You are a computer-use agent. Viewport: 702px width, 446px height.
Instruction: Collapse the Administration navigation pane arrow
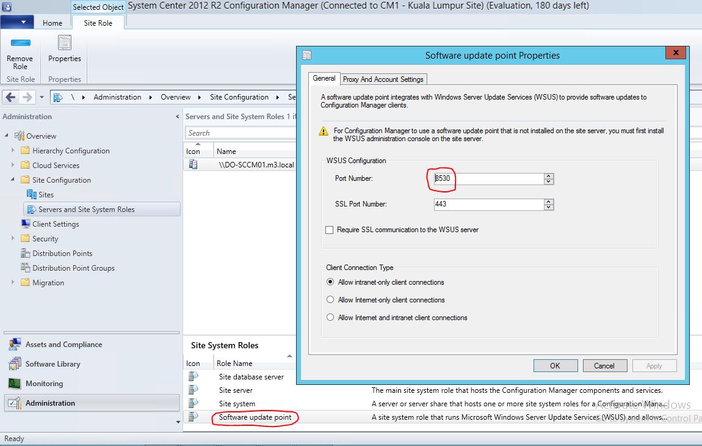coord(177,117)
